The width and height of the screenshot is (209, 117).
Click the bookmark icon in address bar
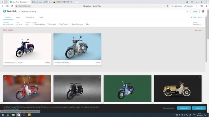[x=168, y=6]
